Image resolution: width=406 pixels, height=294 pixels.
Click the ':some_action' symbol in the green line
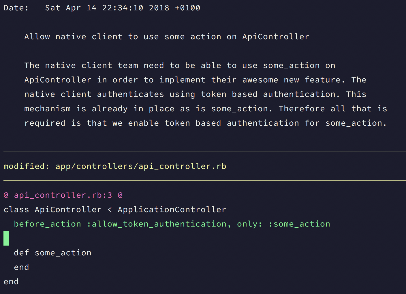click(299, 224)
